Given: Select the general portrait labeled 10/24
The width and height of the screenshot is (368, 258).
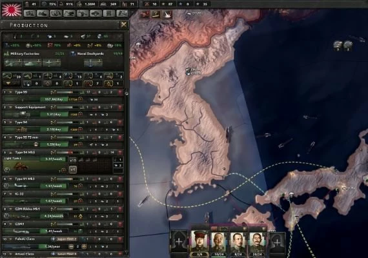Looking at the screenshot, I should click(219, 243).
